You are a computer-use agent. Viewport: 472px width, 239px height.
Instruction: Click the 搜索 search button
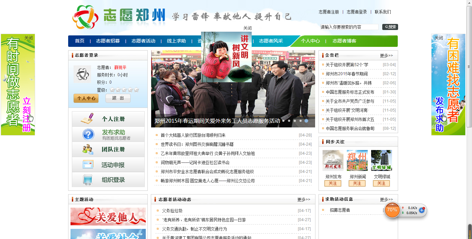390,27
